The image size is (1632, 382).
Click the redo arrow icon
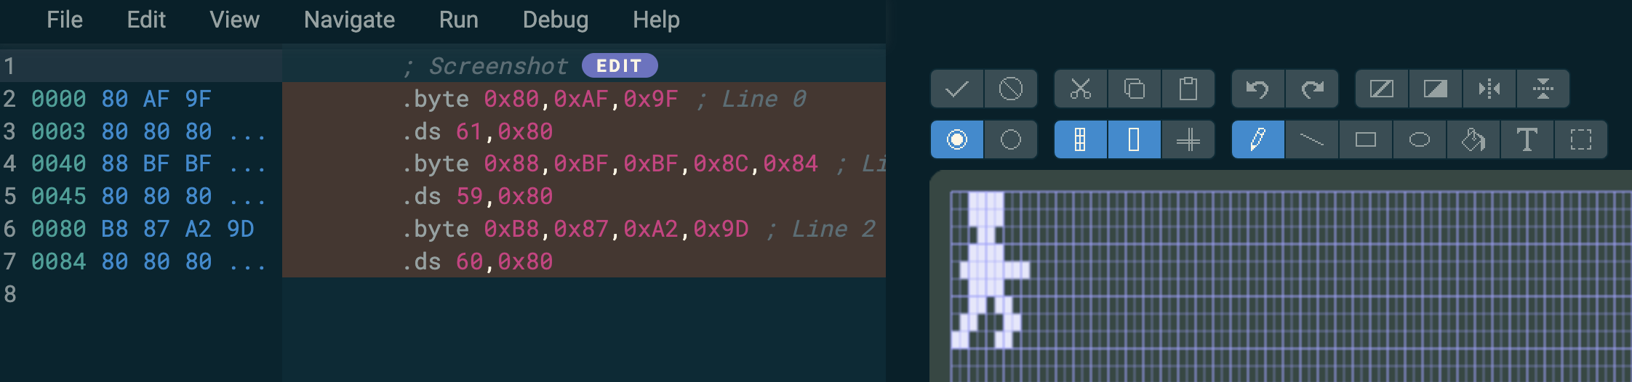point(1312,89)
